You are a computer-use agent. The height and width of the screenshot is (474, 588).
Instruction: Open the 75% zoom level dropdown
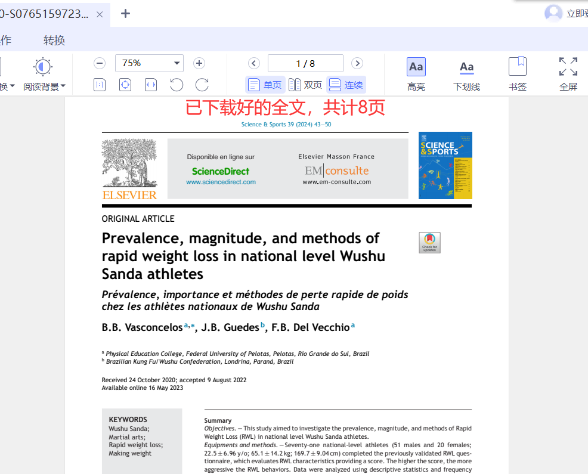[149, 63]
